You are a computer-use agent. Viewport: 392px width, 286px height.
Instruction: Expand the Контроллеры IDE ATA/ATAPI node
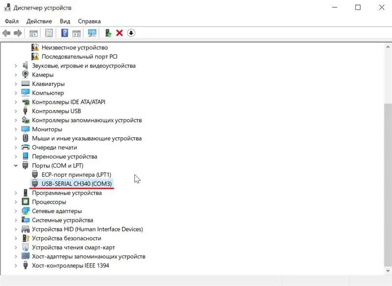pyautogui.click(x=16, y=102)
